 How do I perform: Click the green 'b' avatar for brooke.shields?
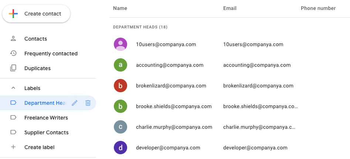pyautogui.click(x=120, y=107)
